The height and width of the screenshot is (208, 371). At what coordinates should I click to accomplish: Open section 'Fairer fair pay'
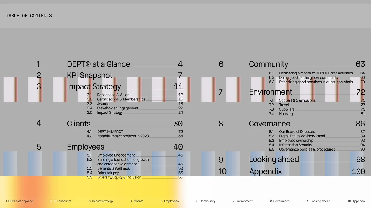point(108,173)
